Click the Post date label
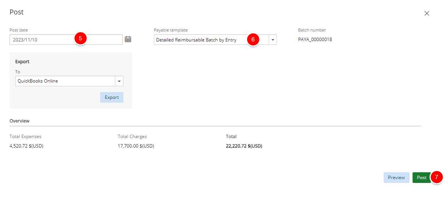This screenshot has width=448, height=197. 19,30
